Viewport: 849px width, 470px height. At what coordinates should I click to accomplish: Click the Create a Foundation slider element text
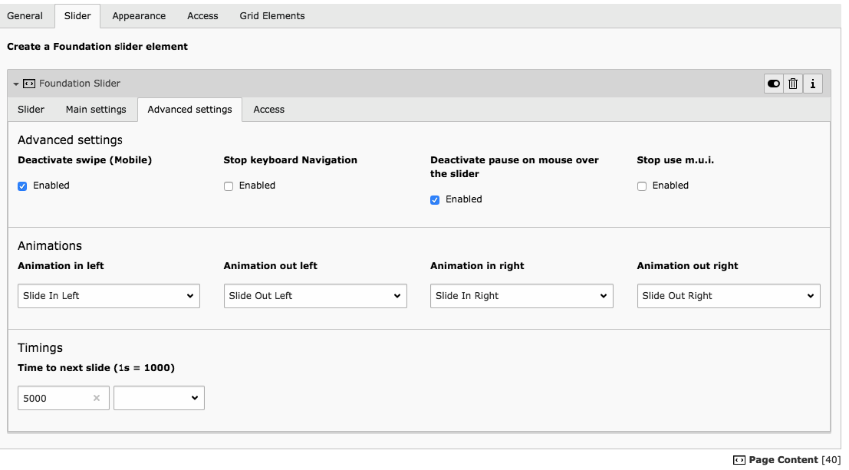pos(97,47)
